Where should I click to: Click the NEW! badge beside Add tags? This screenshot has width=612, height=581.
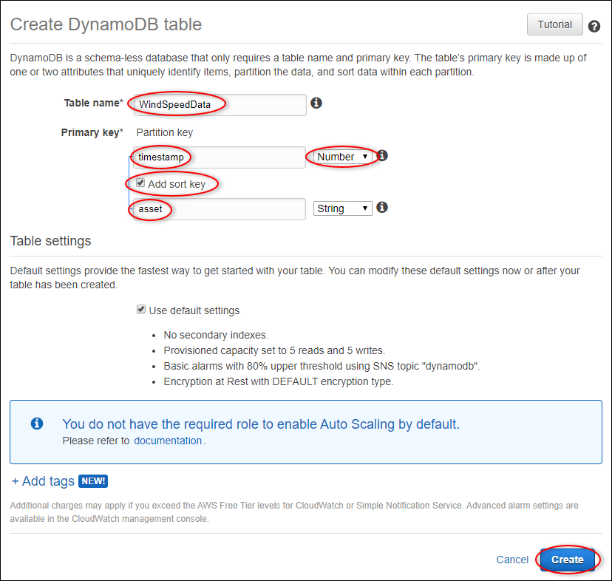pos(94,481)
